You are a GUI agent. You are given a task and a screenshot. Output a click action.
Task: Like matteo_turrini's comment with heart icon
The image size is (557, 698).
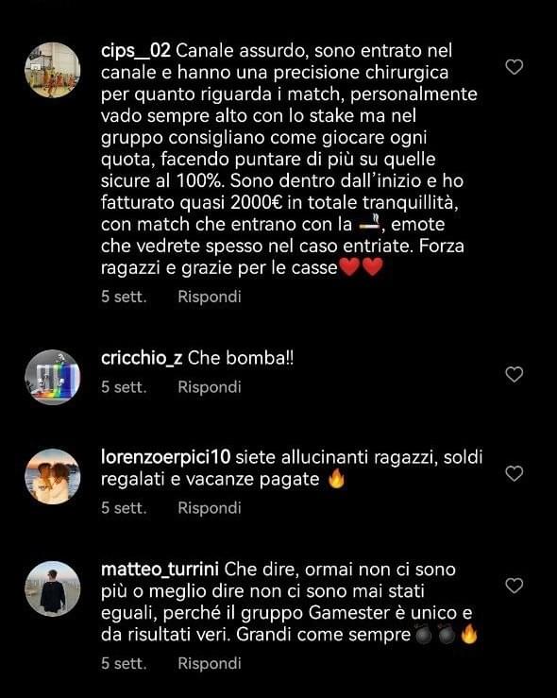coord(515,586)
